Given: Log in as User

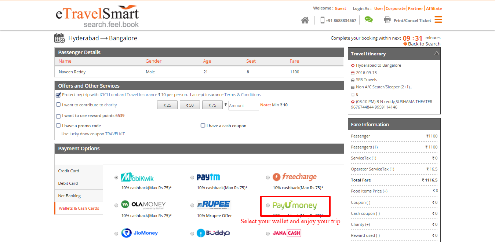Looking at the screenshot, I should (379, 8).
